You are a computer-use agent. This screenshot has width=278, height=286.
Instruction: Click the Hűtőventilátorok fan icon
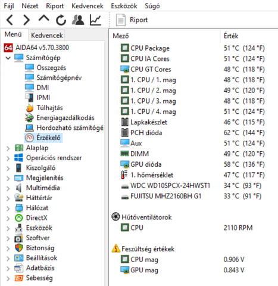[x=115, y=216]
